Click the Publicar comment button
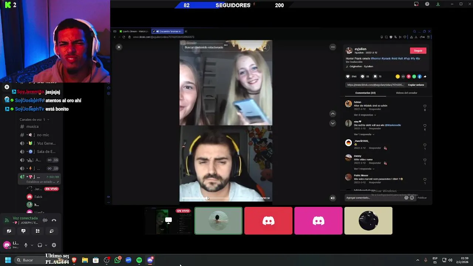This screenshot has height=266, width=473. 422,198
